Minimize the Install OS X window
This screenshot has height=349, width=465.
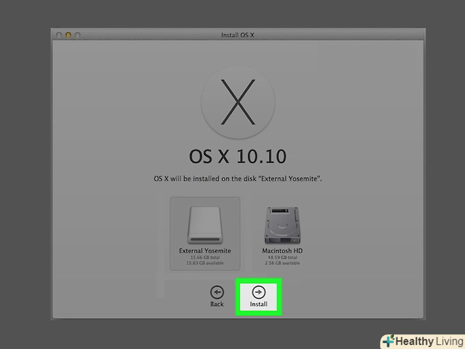(68, 35)
